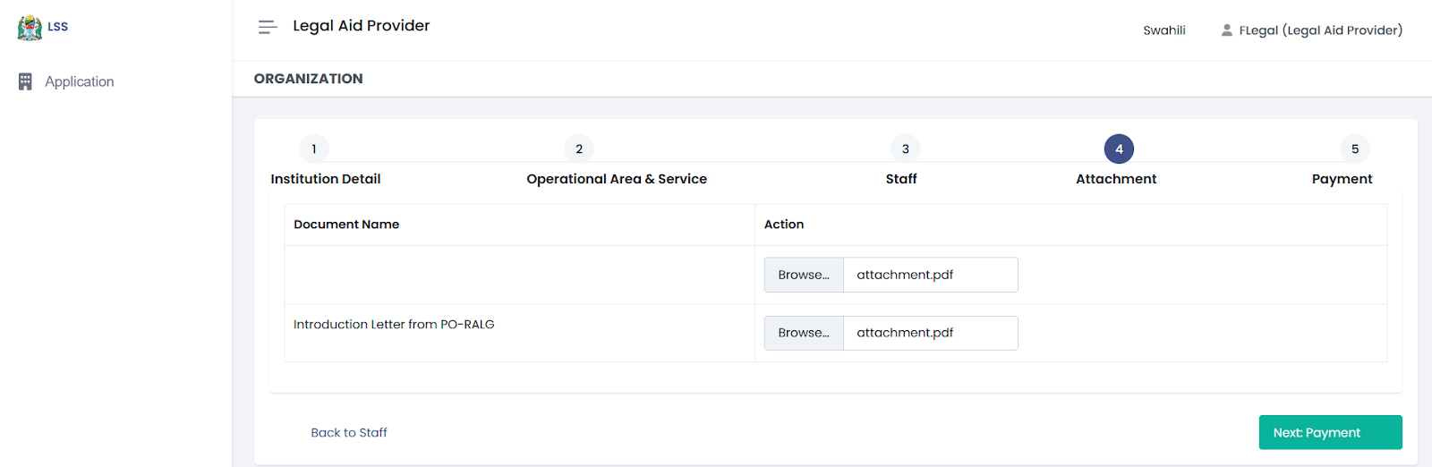Select step 2 circle in wizard
This screenshot has width=1432, height=467.
coord(579,149)
